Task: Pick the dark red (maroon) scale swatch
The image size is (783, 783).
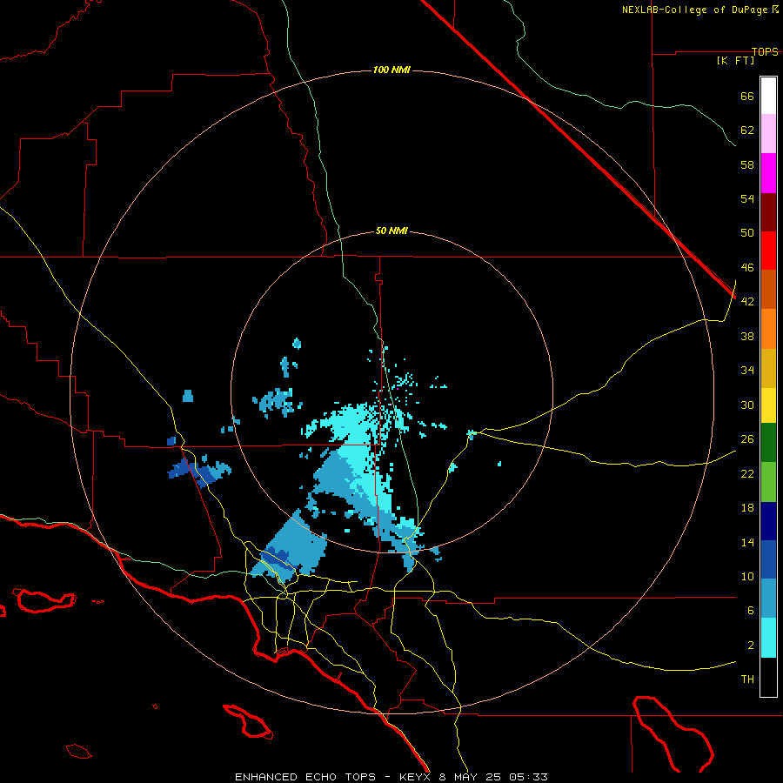Action: point(768,211)
